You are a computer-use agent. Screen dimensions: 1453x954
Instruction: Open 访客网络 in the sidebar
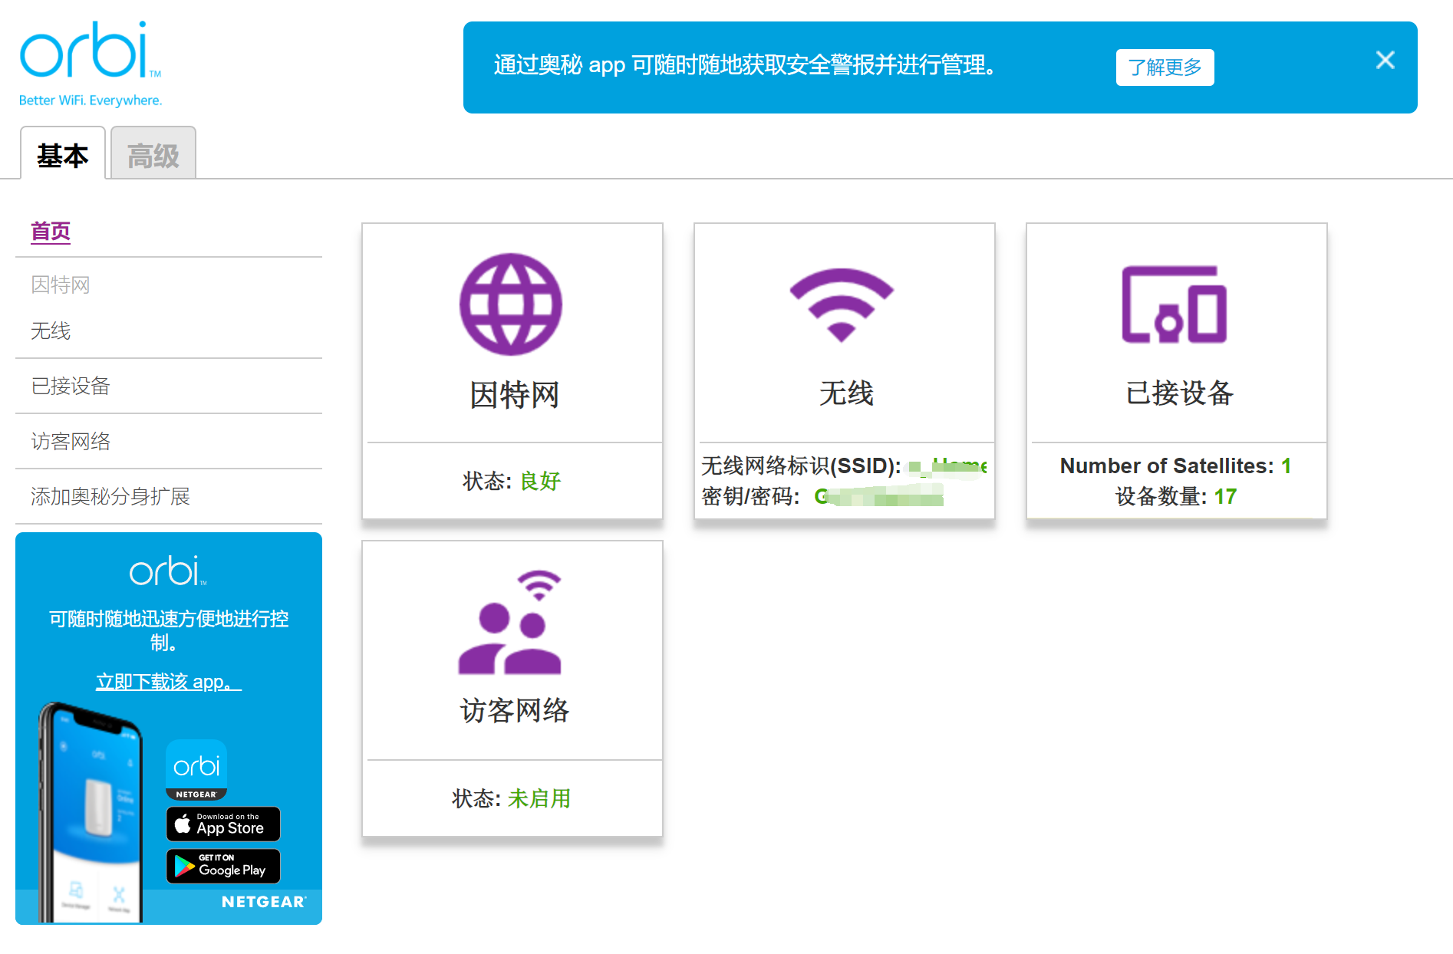pos(71,442)
